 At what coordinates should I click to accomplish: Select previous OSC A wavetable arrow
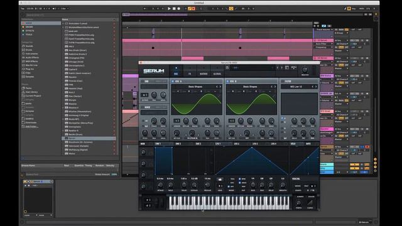tap(217, 87)
